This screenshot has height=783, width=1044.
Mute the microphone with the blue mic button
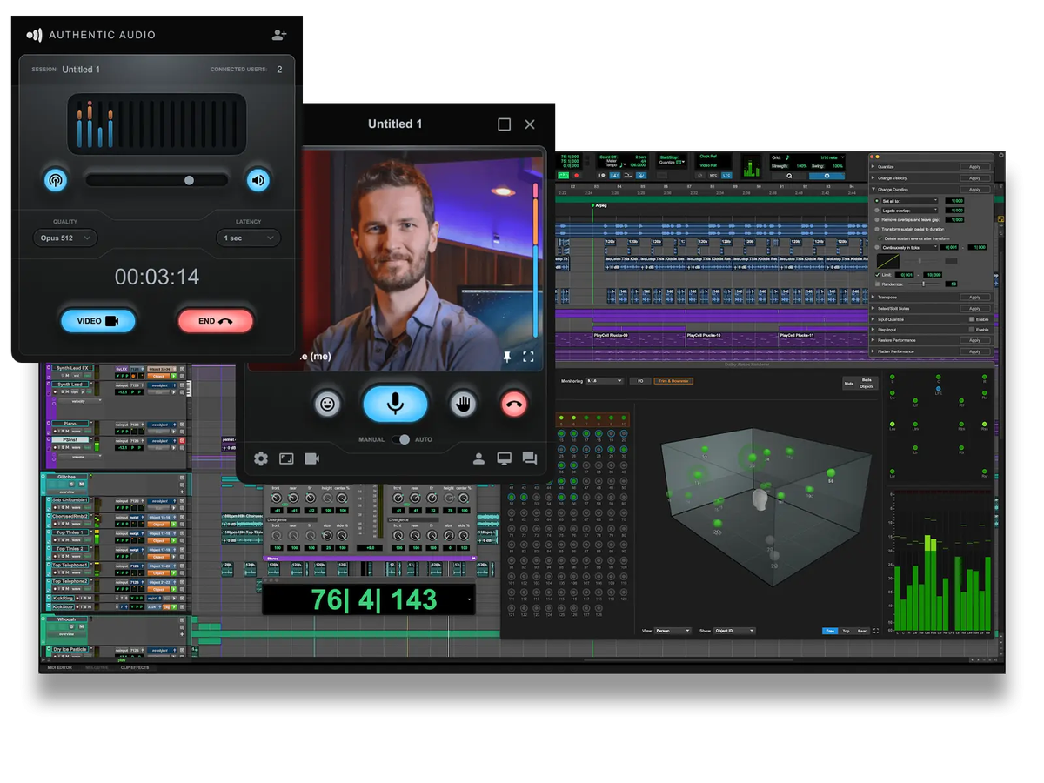click(x=395, y=404)
